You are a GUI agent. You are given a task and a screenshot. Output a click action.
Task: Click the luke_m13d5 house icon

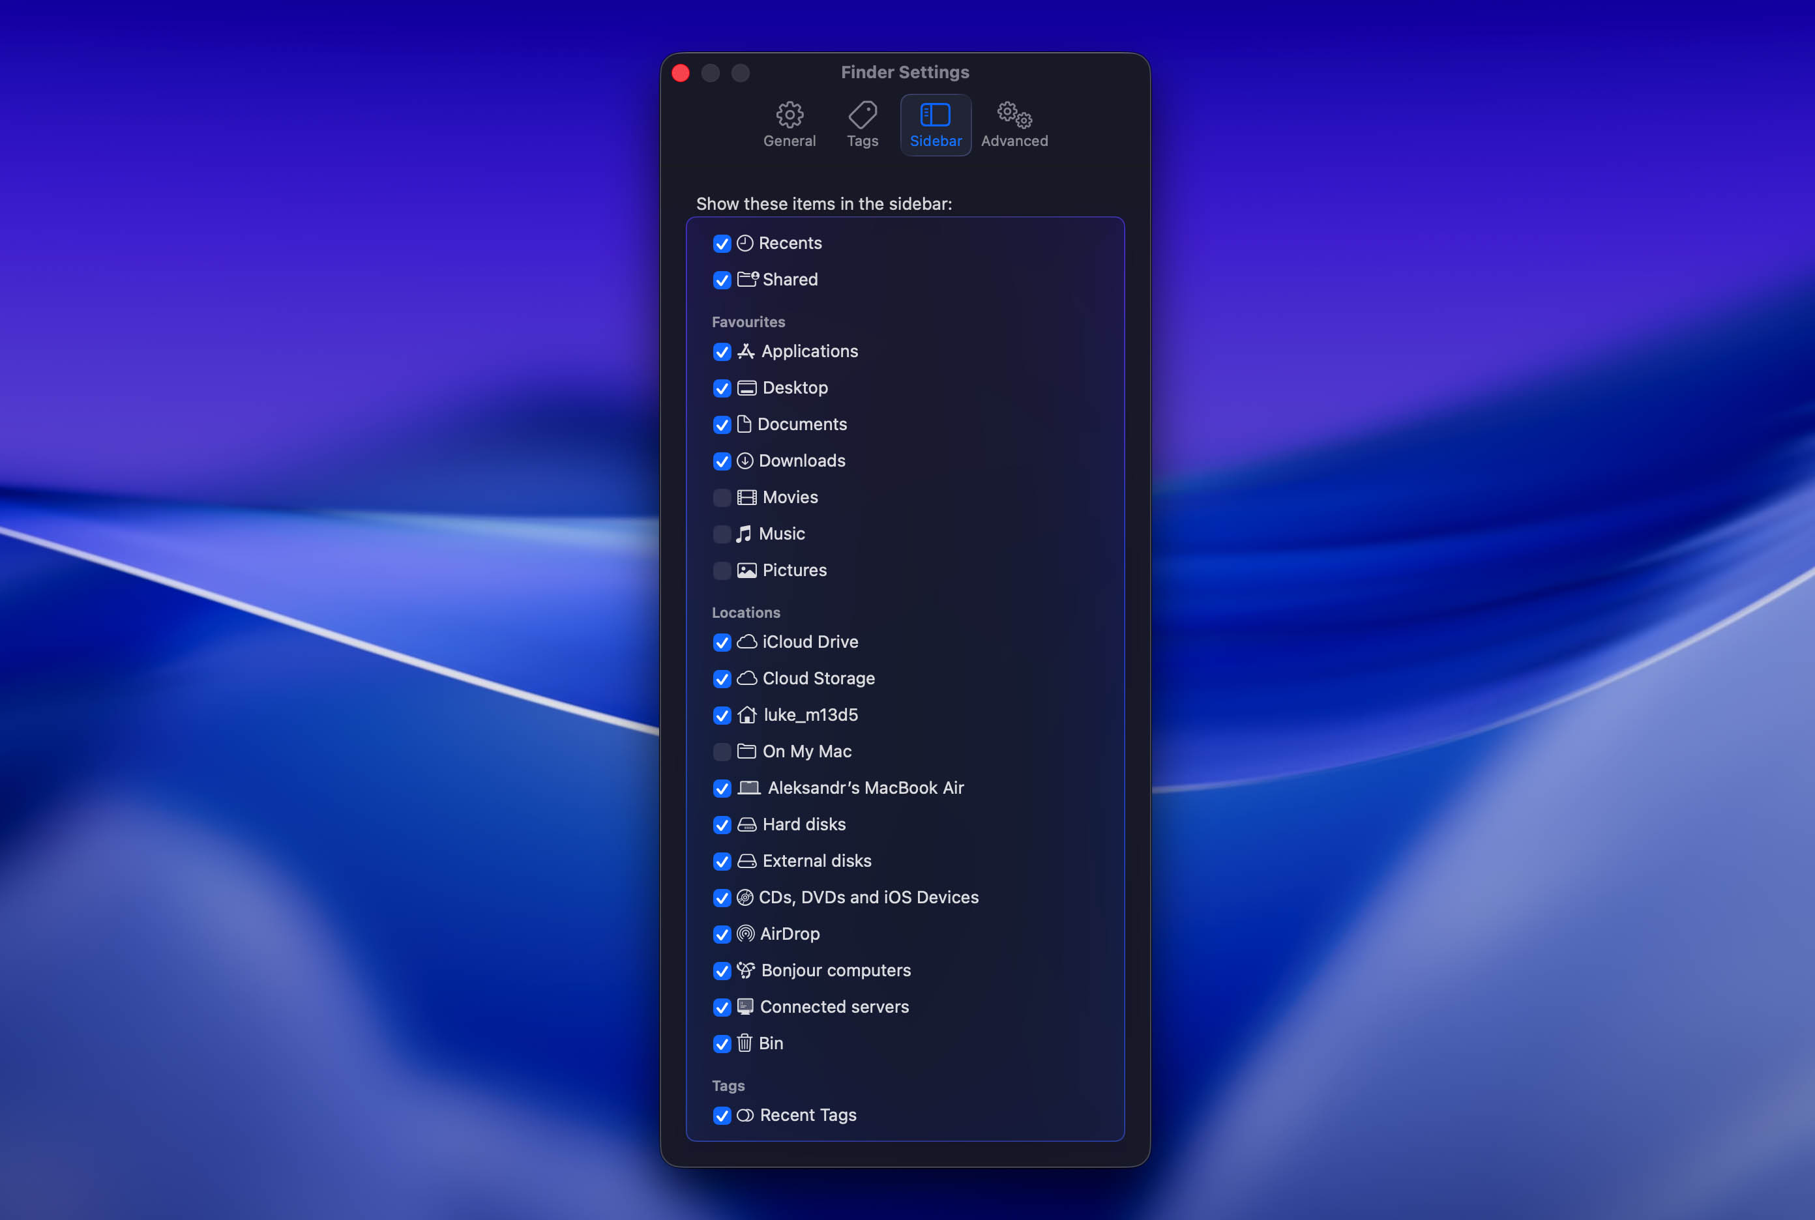747,715
